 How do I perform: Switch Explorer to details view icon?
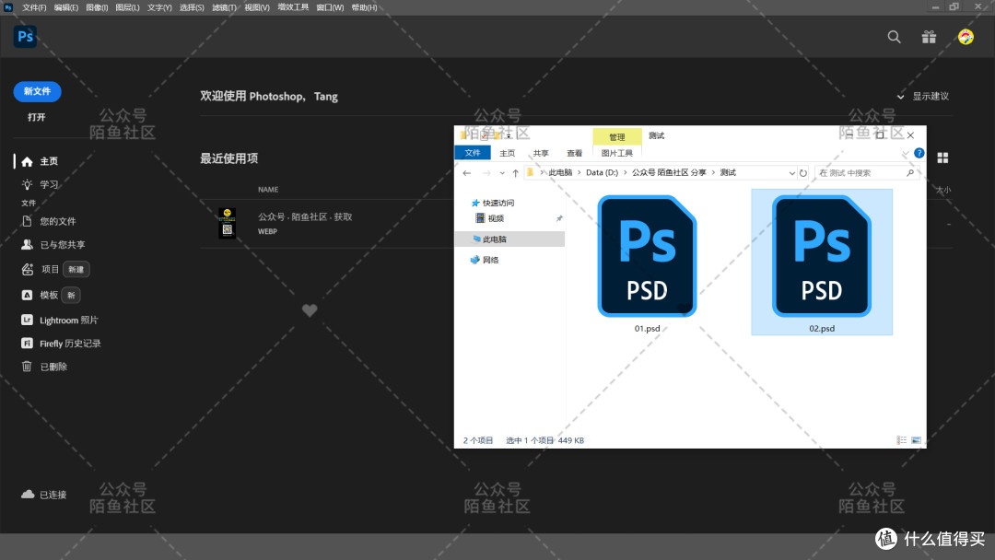coord(901,440)
